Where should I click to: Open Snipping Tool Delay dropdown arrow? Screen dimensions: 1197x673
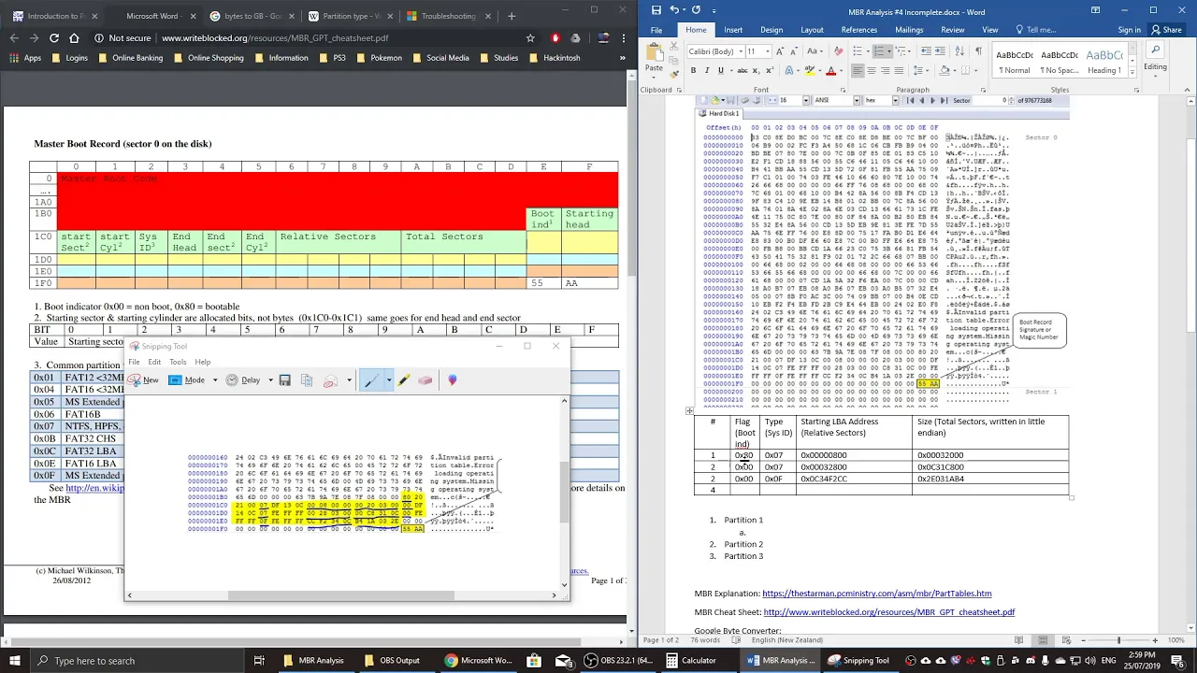coord(270,380)
